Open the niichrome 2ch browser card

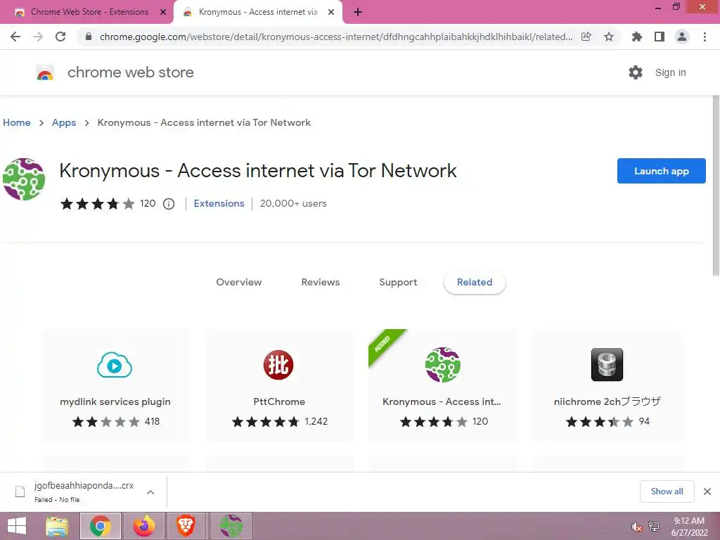point(607,385)
